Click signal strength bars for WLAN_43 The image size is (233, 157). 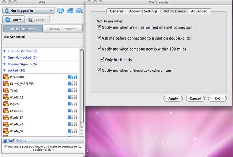[73, 124]
